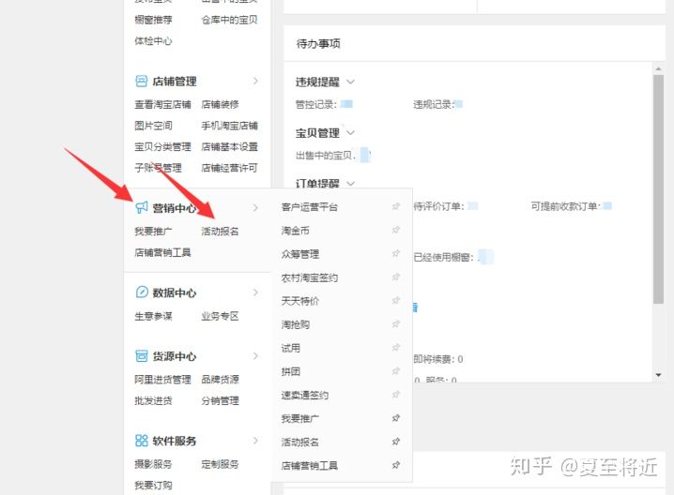The width and height of the screenshot is (674, 495).
Task: Pin 拼团 with its pin icon
Action: (x=396, y=371)
